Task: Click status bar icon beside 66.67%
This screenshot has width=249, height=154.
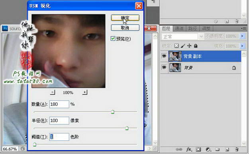Action: (x=23, y=149)
